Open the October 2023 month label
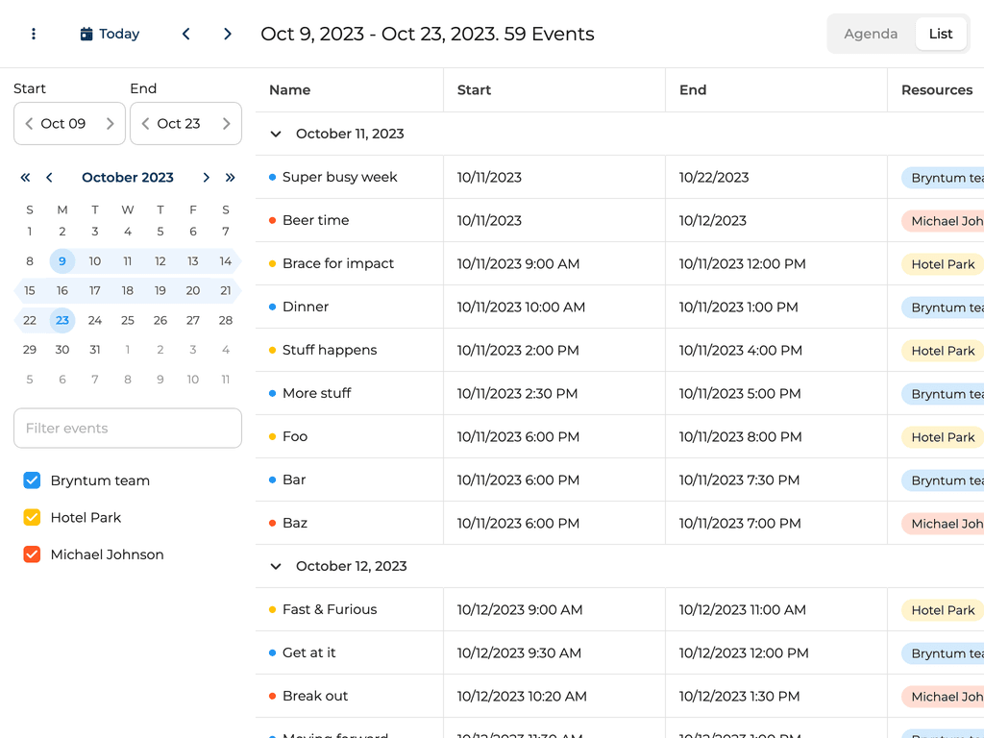984x738 pixels. (x=127, y=177)
